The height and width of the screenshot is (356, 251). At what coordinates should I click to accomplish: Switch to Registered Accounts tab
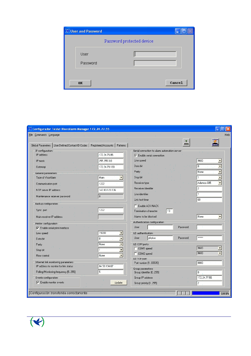pyautogui.click(x=102, y=145)
